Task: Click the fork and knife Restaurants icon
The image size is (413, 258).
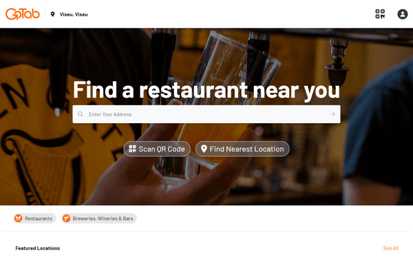Action: click(18, 218)
